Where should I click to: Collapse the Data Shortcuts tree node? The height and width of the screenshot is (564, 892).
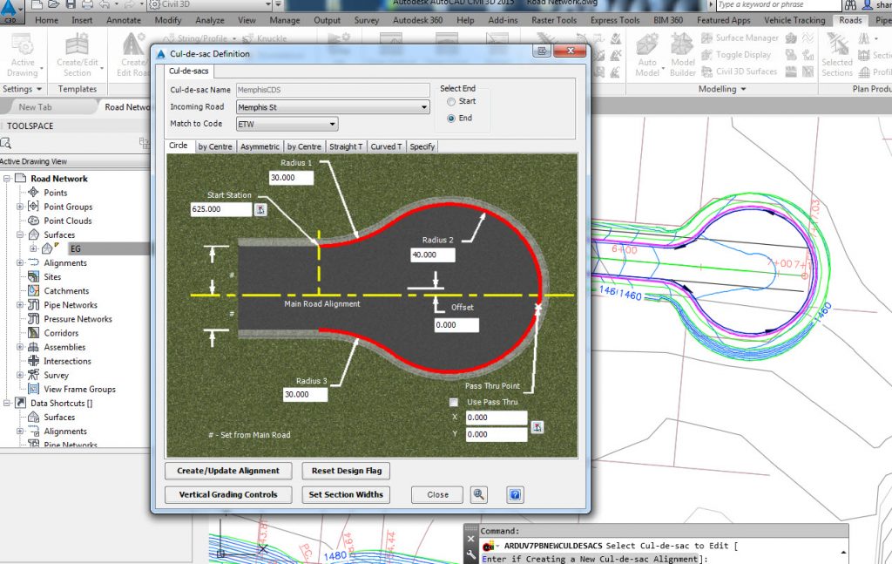click(x=7, y=403)
